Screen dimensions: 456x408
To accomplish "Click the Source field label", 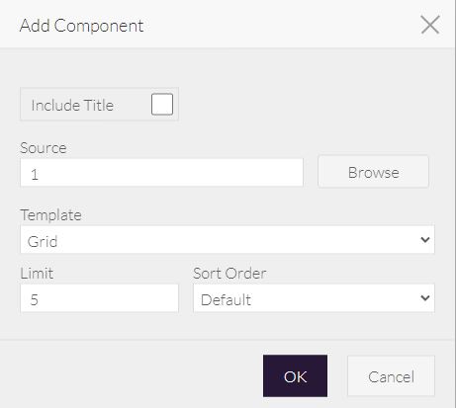I will click(44, 148).
